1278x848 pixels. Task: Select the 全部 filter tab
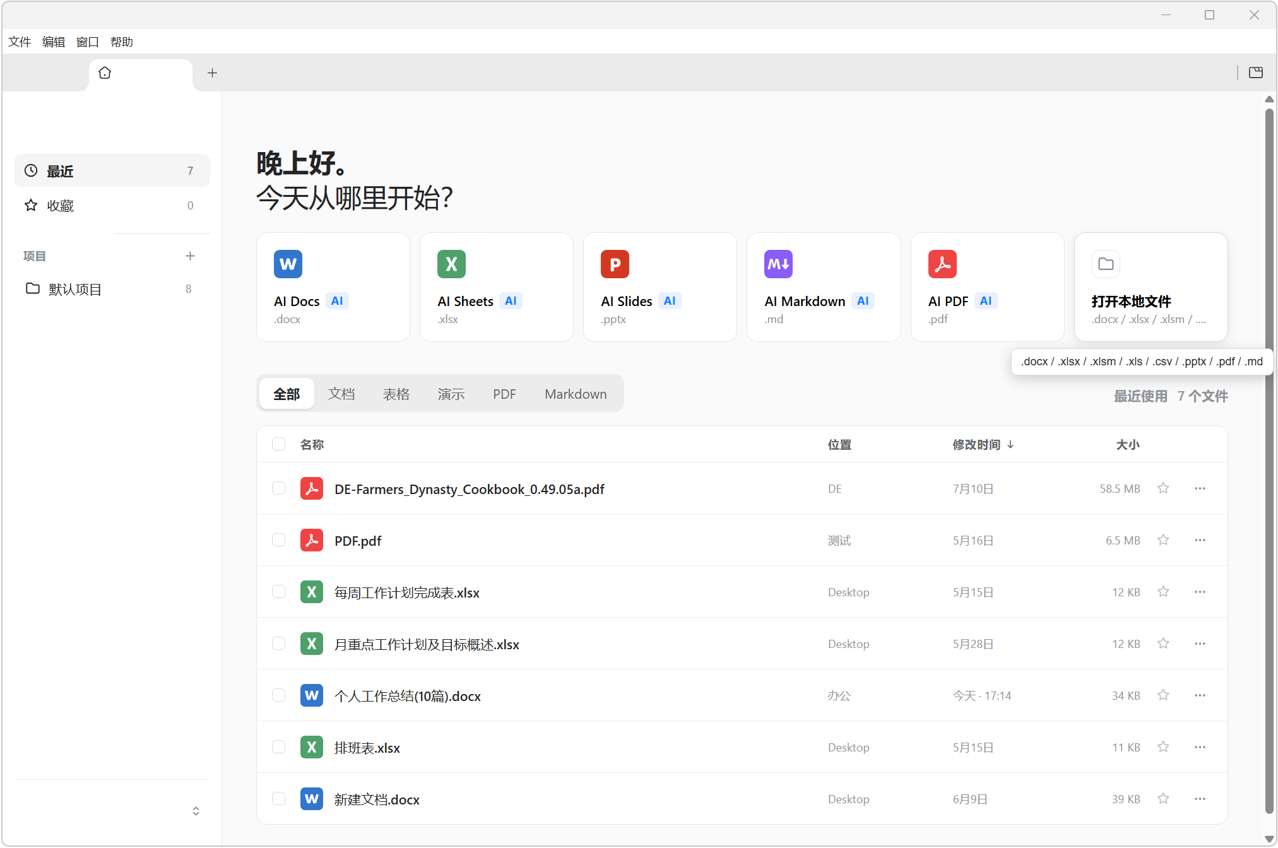(x=287, y=394)
